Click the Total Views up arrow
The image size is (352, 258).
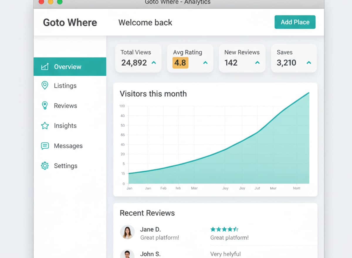[x=153, y=63]
